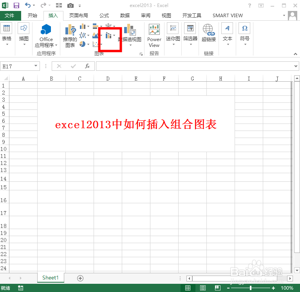Screen dimensions: 300x292
Task: Switch to the 公式 (Formulas) tab
Action: pos(104,16)
